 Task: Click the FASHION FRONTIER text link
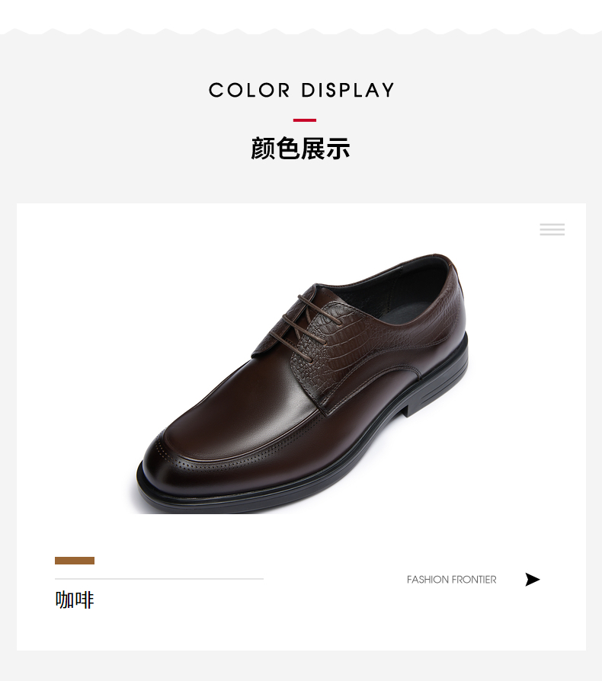click(451, 580)
